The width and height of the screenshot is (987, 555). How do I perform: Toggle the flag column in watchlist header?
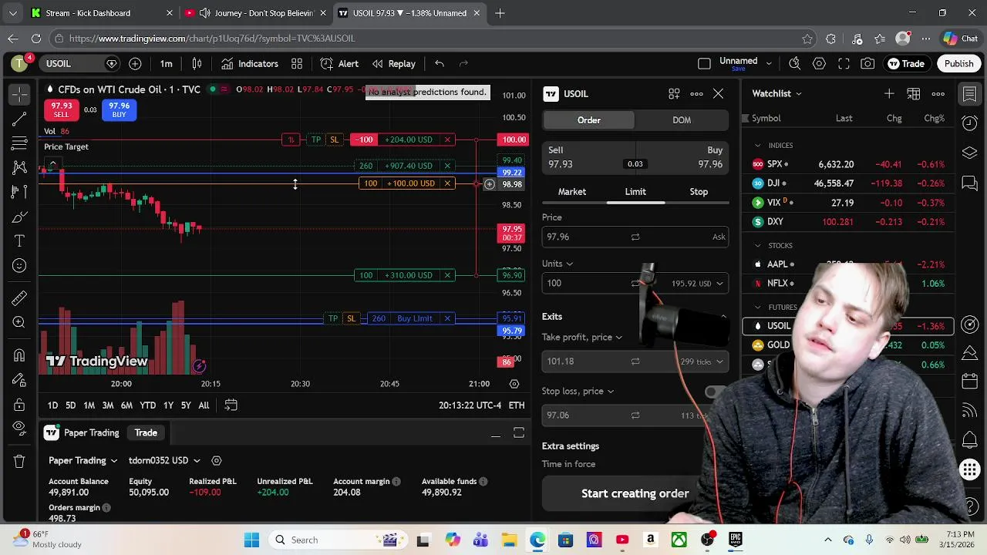[x=745, y=118]
